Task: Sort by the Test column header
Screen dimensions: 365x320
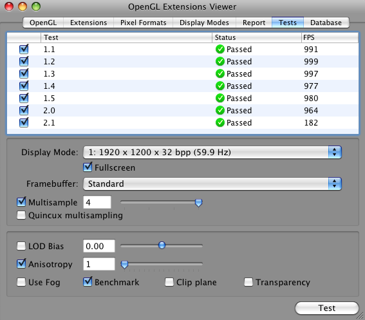Action: pyautogui.click(x=126, y=37)
